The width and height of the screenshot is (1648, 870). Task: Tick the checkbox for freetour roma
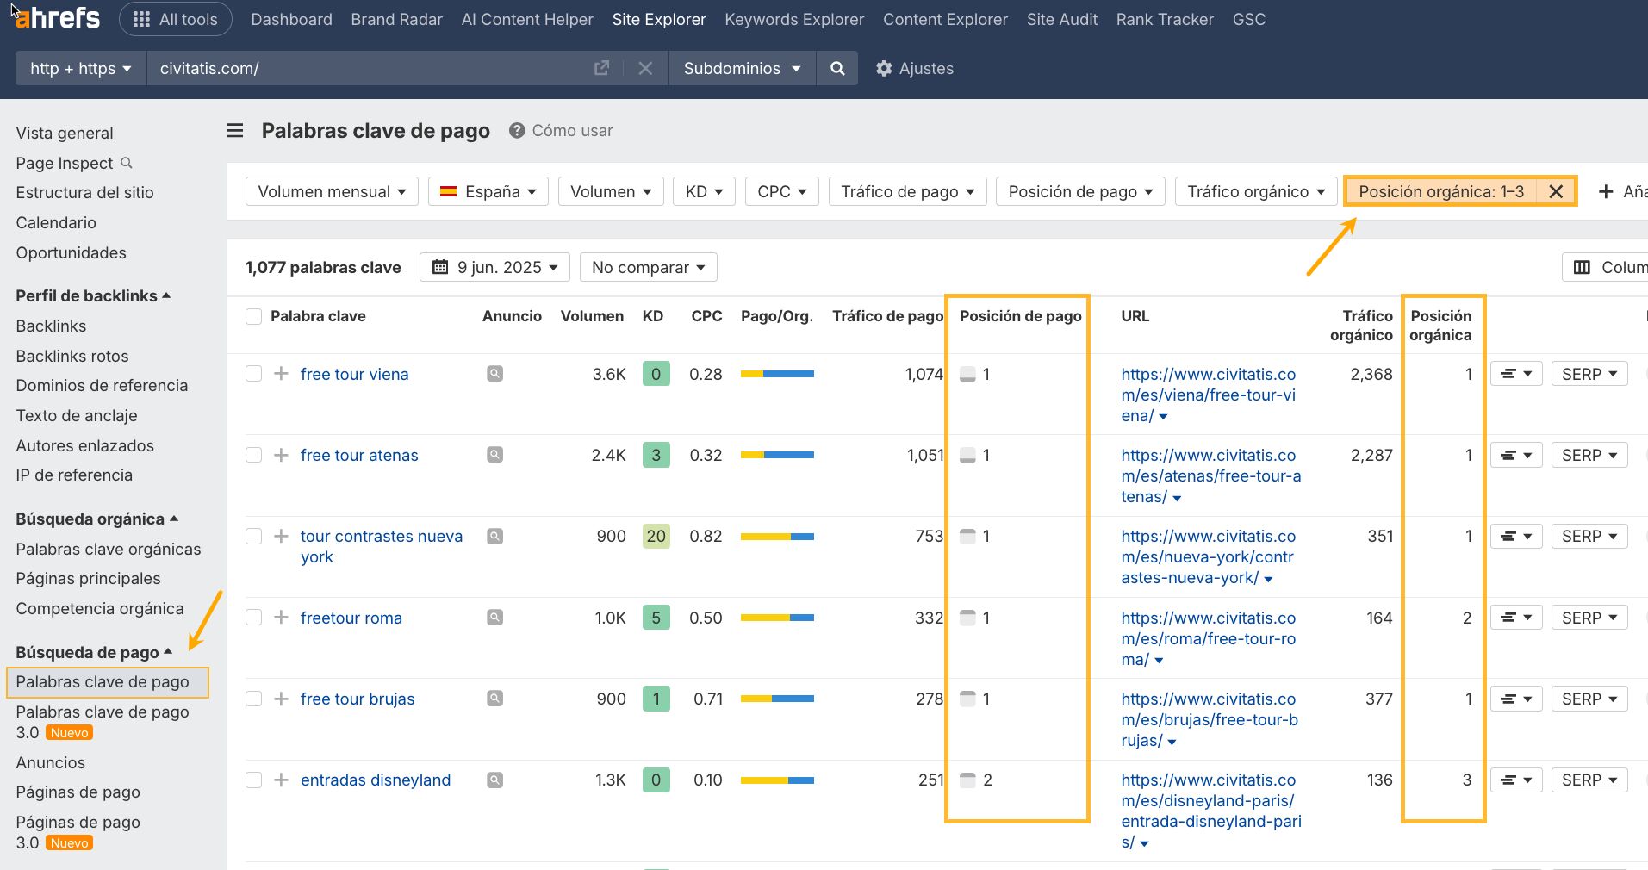point(253,618)
